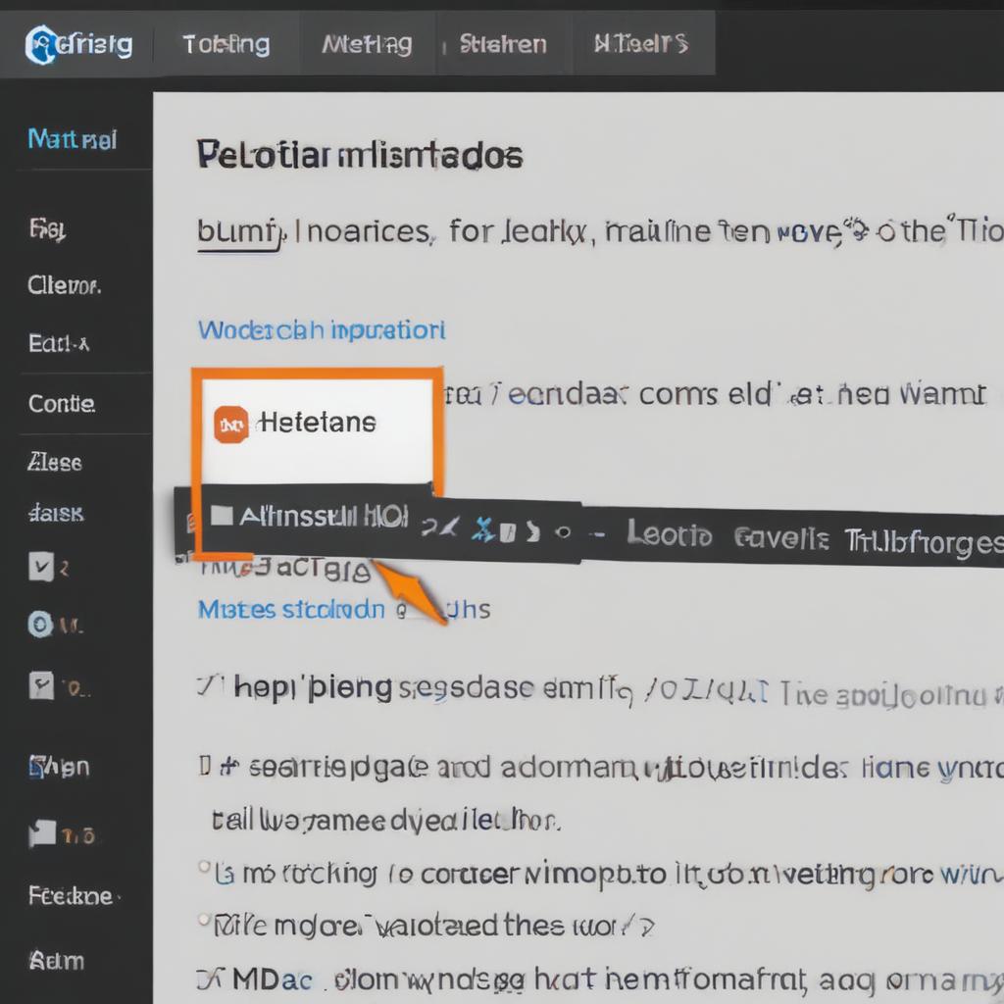Open the sidebar folder icon labeled 1.6
The height and width of the screenshot is (1004, 1004).
coord(42,833)
